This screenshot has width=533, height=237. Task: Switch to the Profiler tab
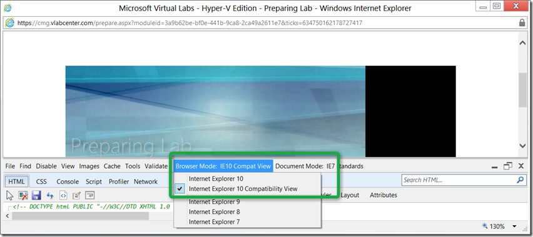pos(119,181)
